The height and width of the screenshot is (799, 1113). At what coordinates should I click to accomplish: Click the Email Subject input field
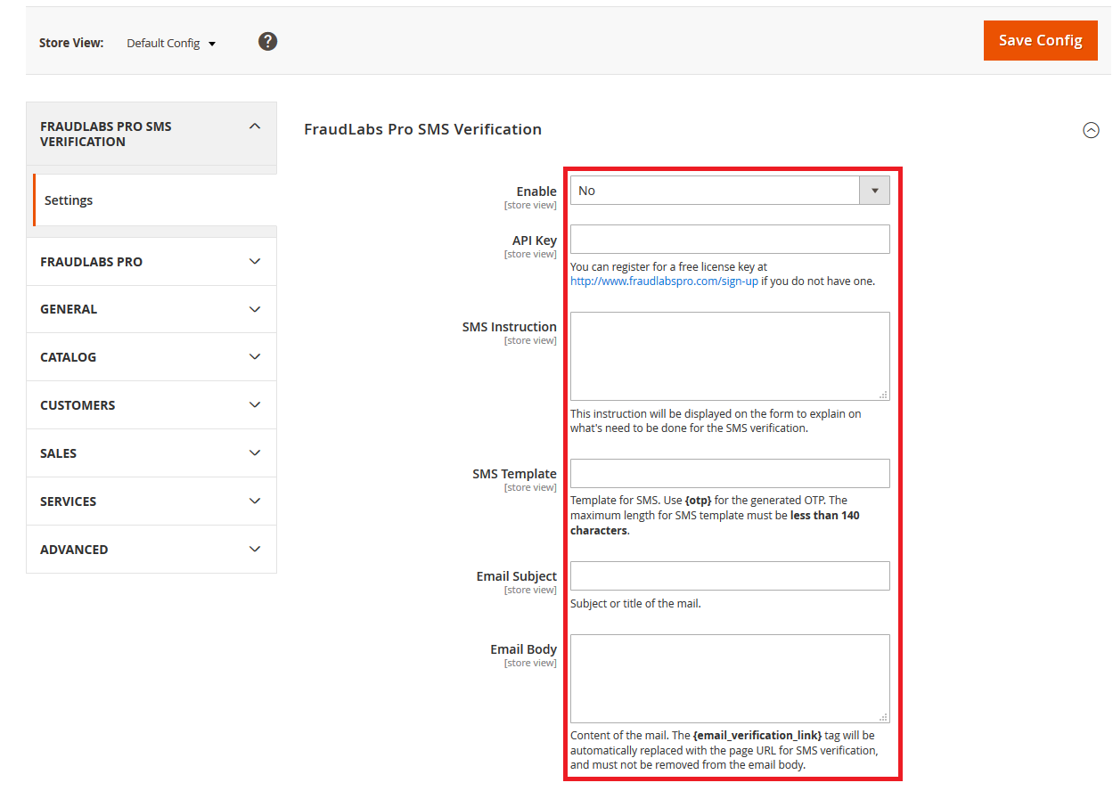[x=730, y=575]
